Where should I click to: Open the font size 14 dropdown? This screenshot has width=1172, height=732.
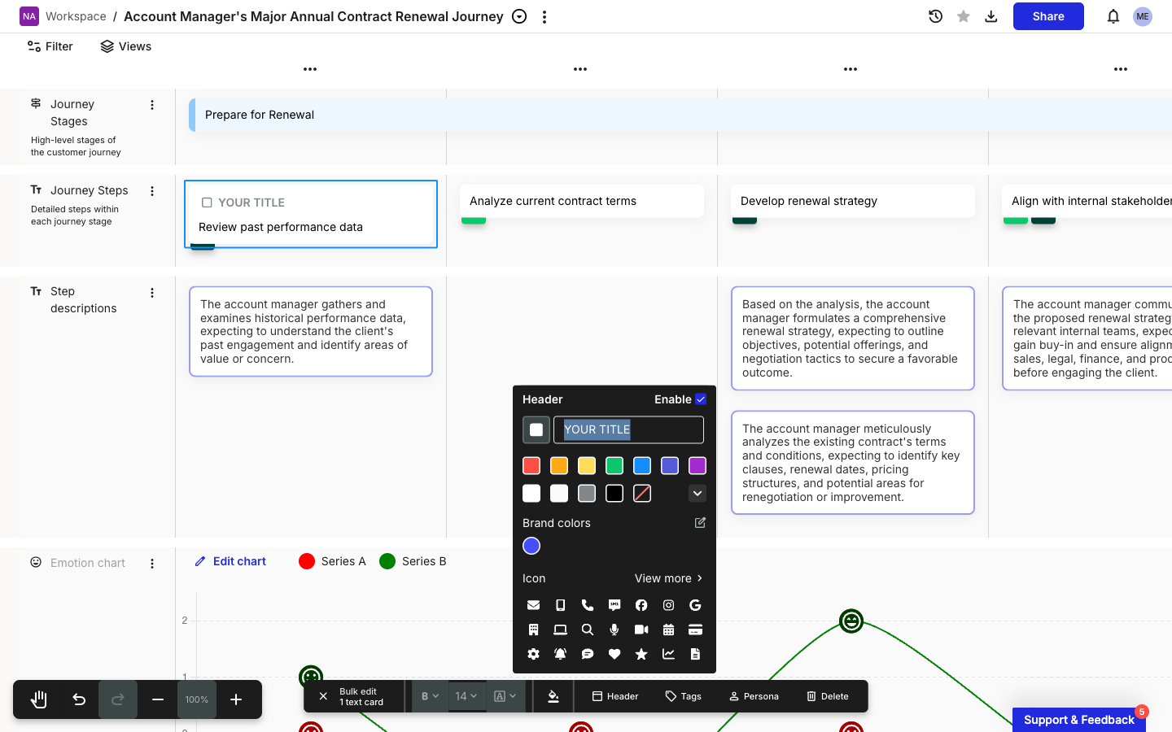pyautogui.click(x=466, y=696)
